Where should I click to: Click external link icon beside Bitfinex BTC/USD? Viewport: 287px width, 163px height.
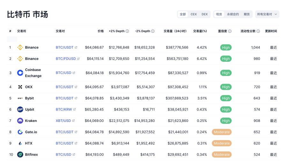(x=74, y=155)
